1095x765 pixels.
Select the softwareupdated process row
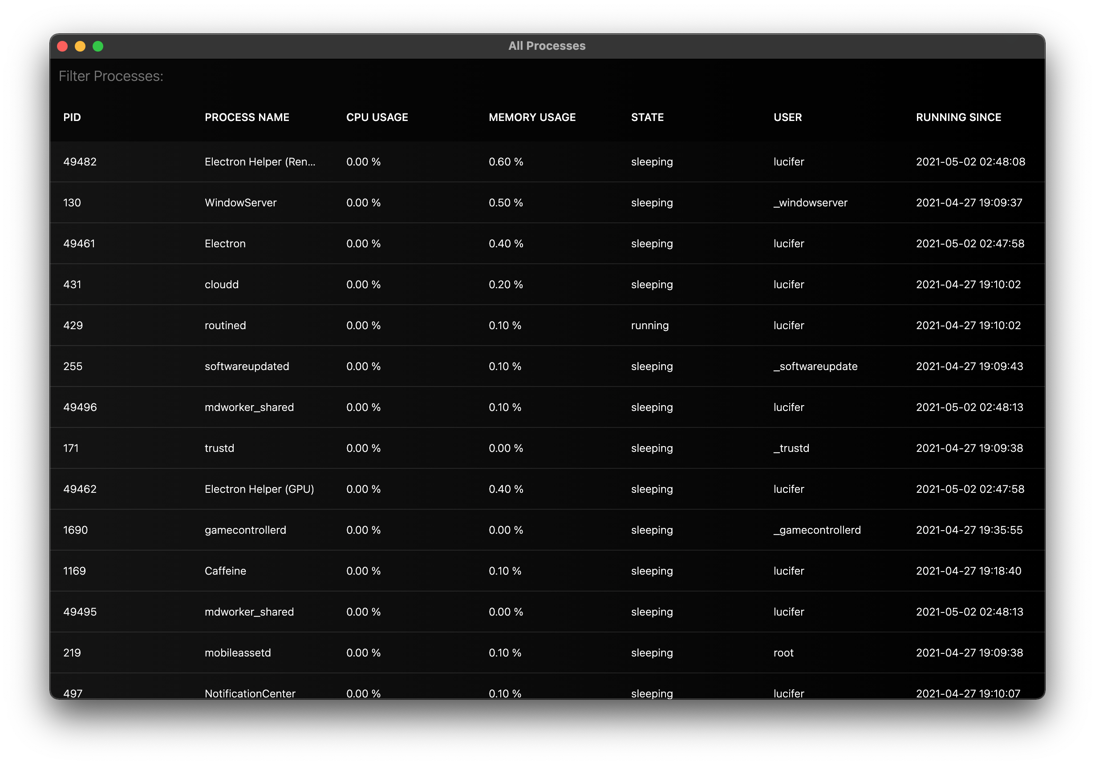coord(547,366)
